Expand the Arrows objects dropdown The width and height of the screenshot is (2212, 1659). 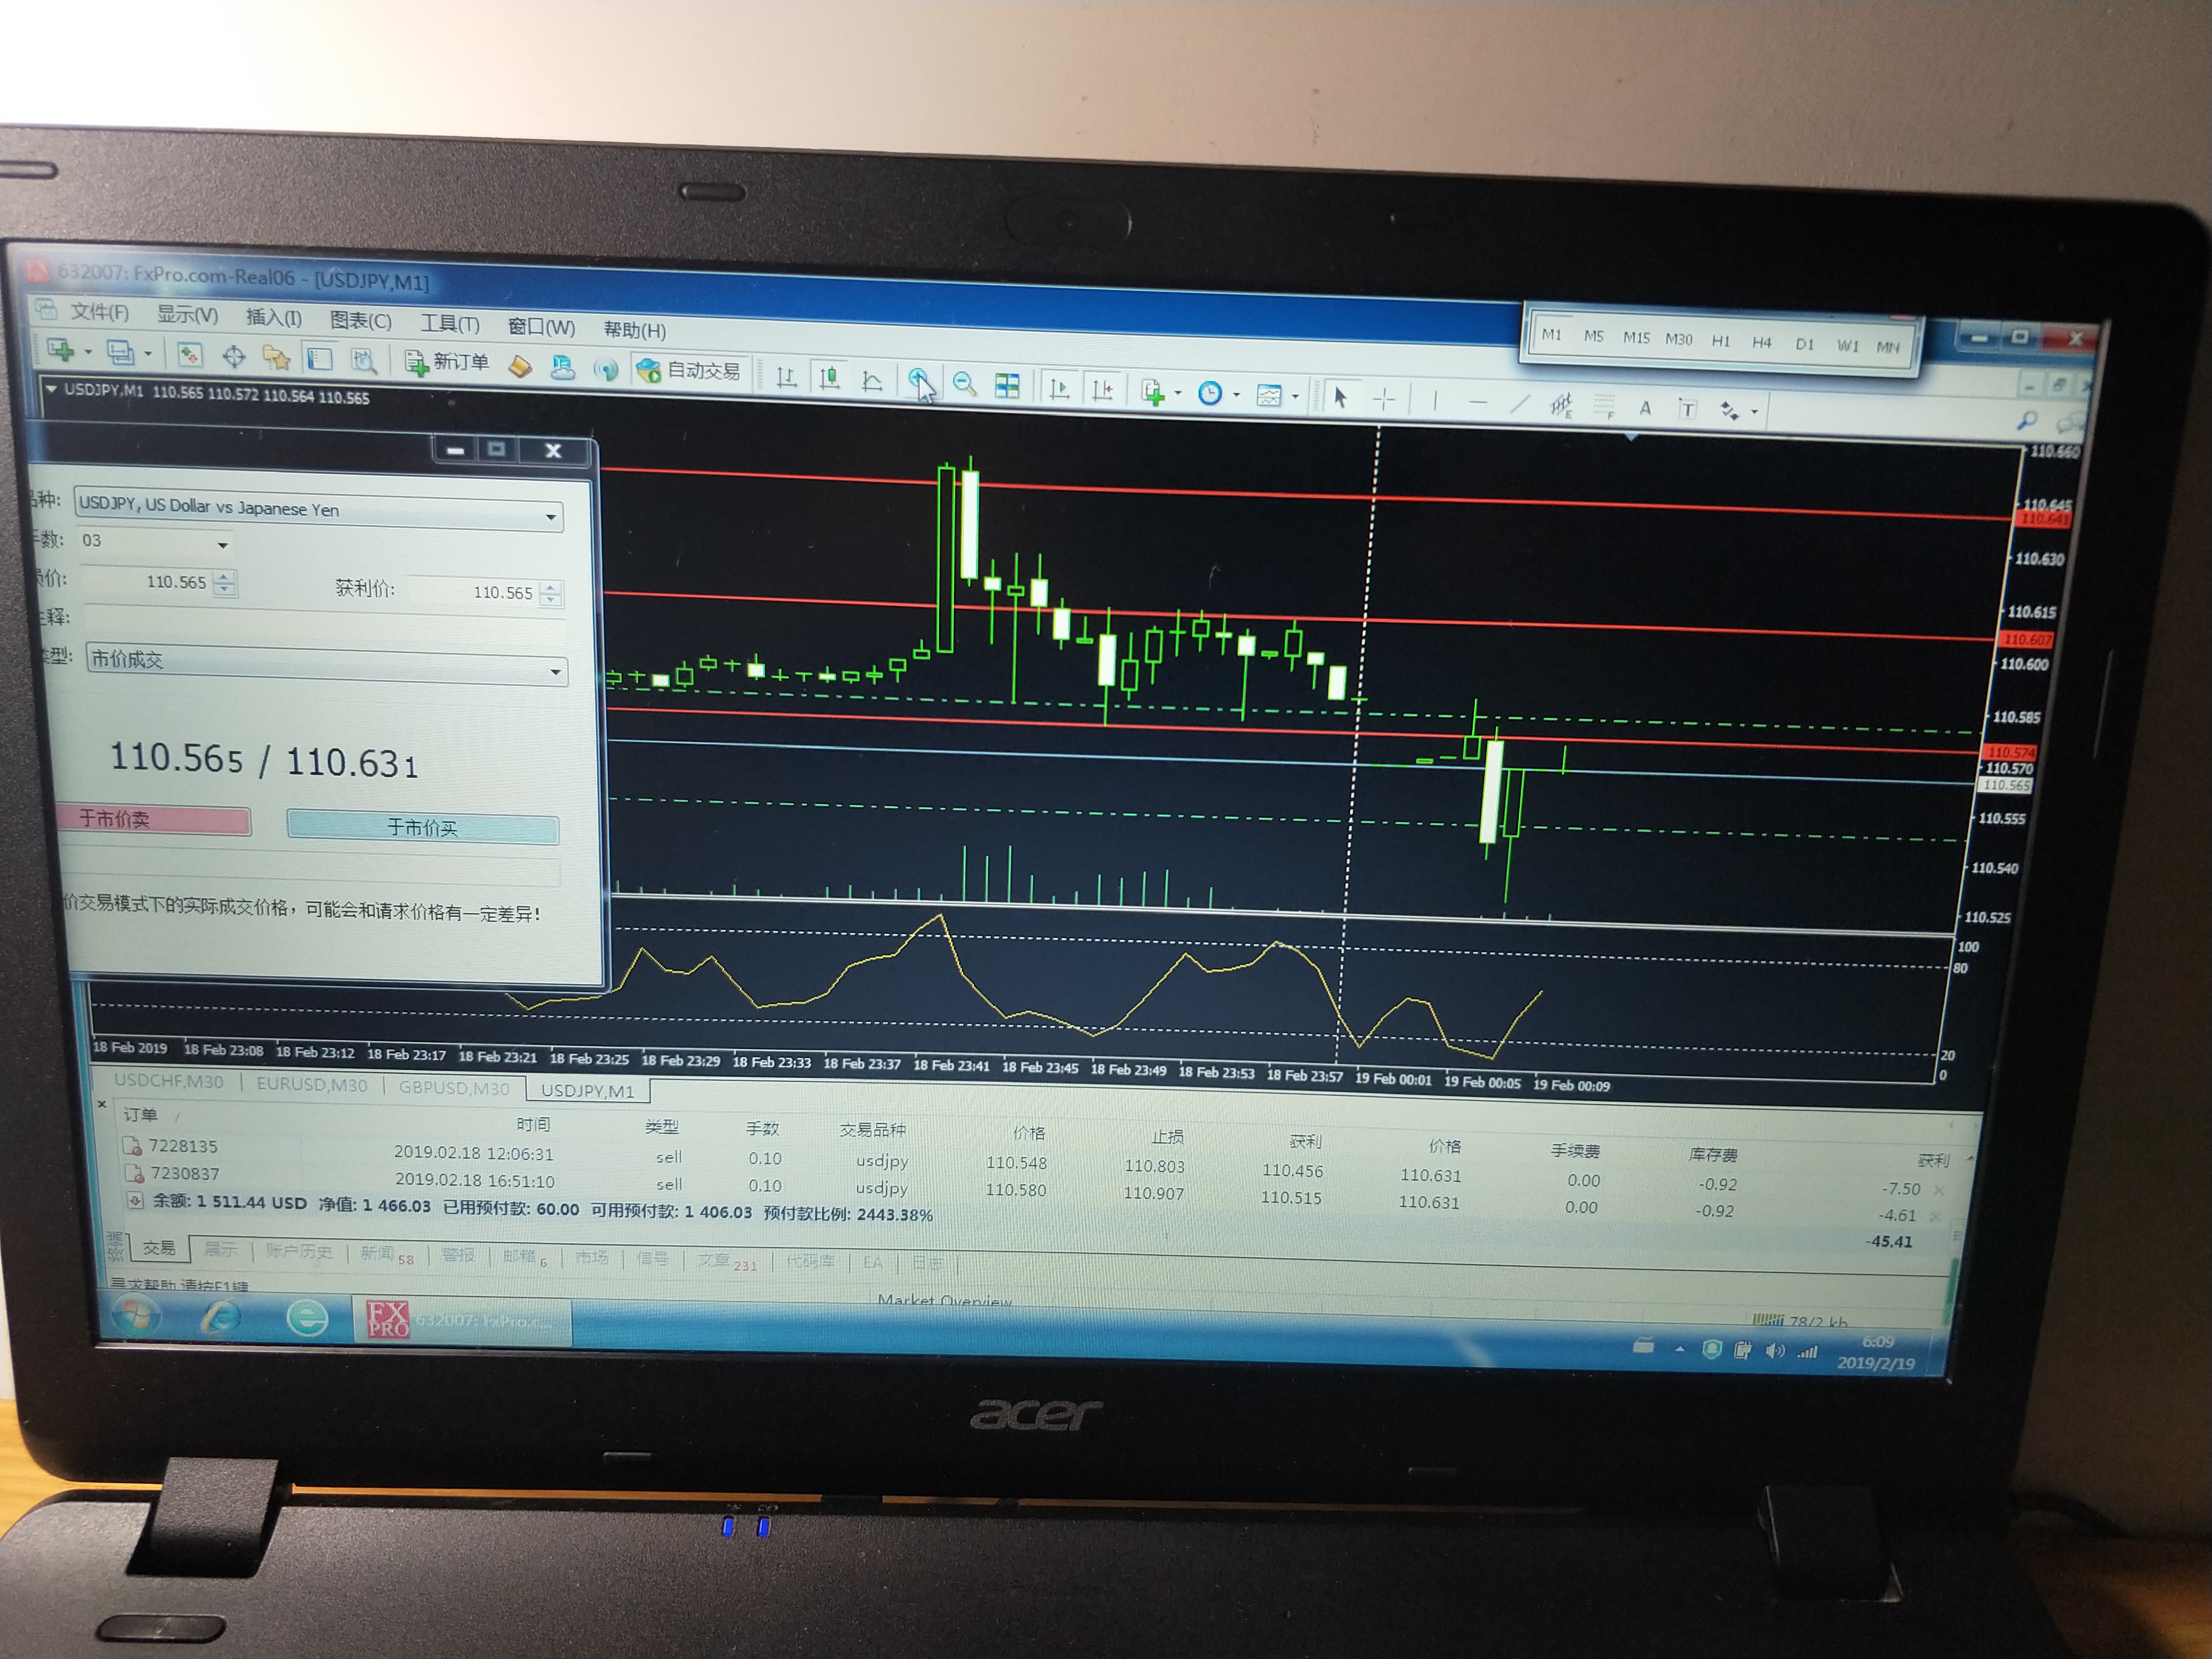point(1754,412)
